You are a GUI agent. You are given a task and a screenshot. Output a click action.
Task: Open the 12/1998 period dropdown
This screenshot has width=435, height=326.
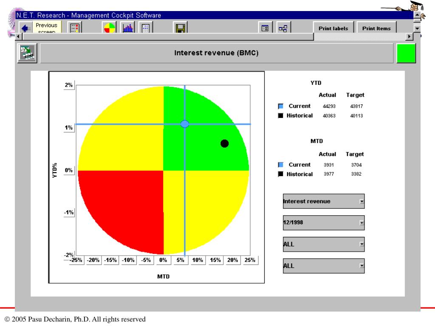coord(362,223)
